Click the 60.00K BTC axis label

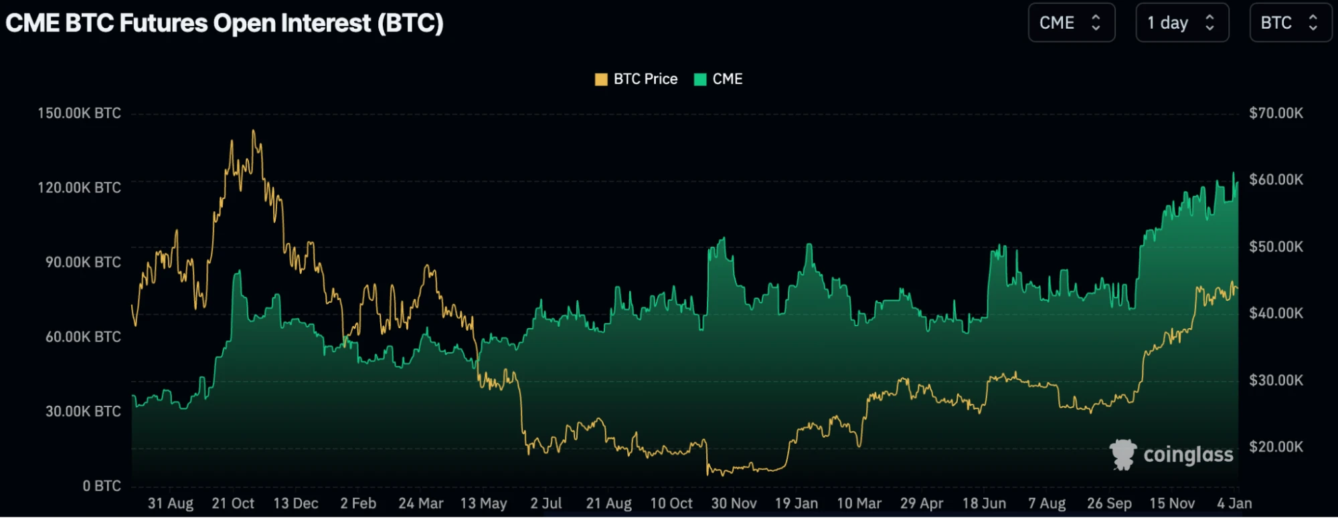[x=83, y=337]
